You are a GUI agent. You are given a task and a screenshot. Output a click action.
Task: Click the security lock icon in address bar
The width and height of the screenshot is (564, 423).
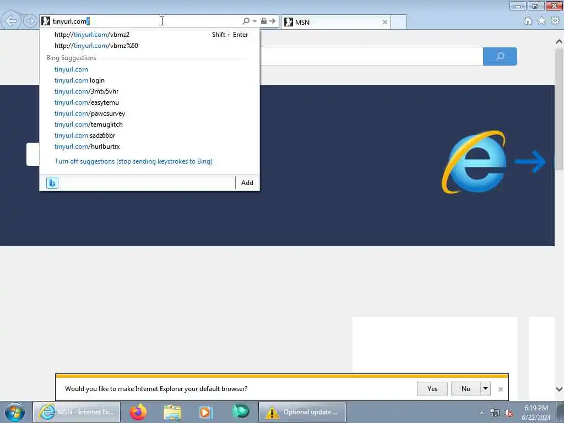[x=264, y=21]
